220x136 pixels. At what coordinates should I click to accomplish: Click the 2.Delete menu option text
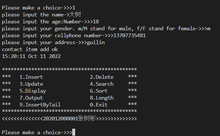tap(102, 77)
